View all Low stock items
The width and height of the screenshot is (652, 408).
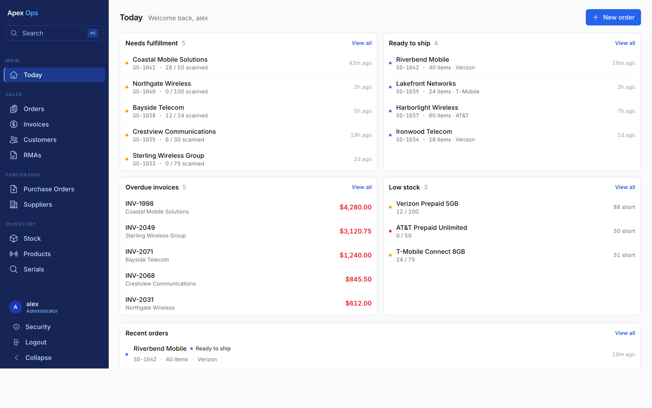(625, 187)
